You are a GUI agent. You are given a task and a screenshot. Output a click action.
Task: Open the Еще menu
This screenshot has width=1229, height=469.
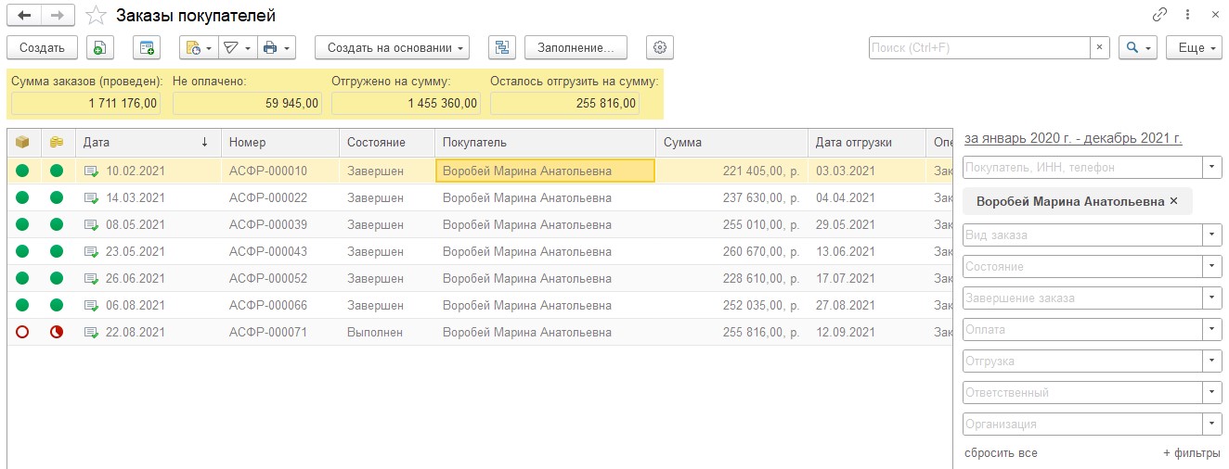coord(1194,47)
